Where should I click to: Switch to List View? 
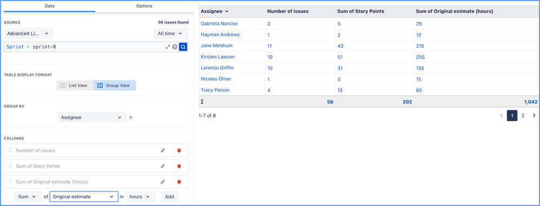pos(75,85)
